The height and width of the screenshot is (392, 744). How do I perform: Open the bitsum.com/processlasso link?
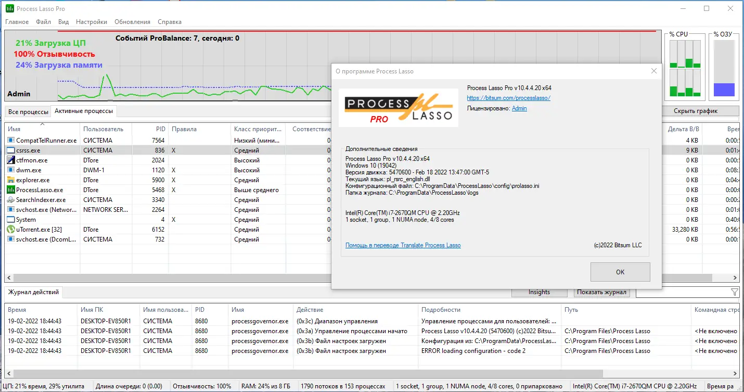pos(508,98)
